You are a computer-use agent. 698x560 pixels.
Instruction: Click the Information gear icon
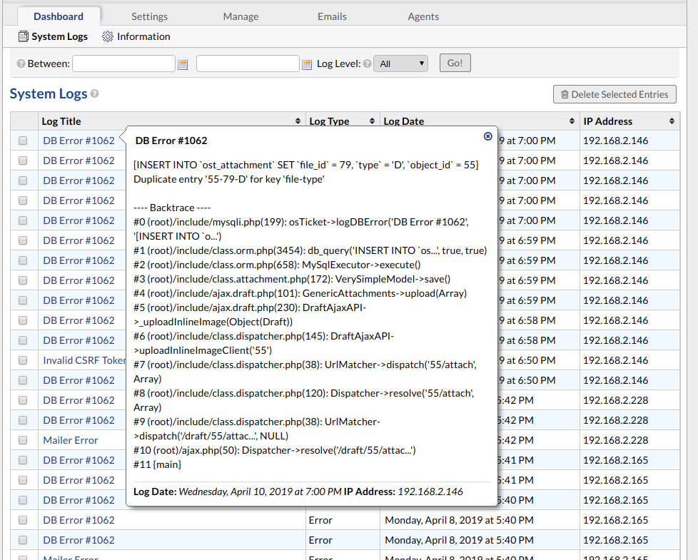tap(108, 36)
